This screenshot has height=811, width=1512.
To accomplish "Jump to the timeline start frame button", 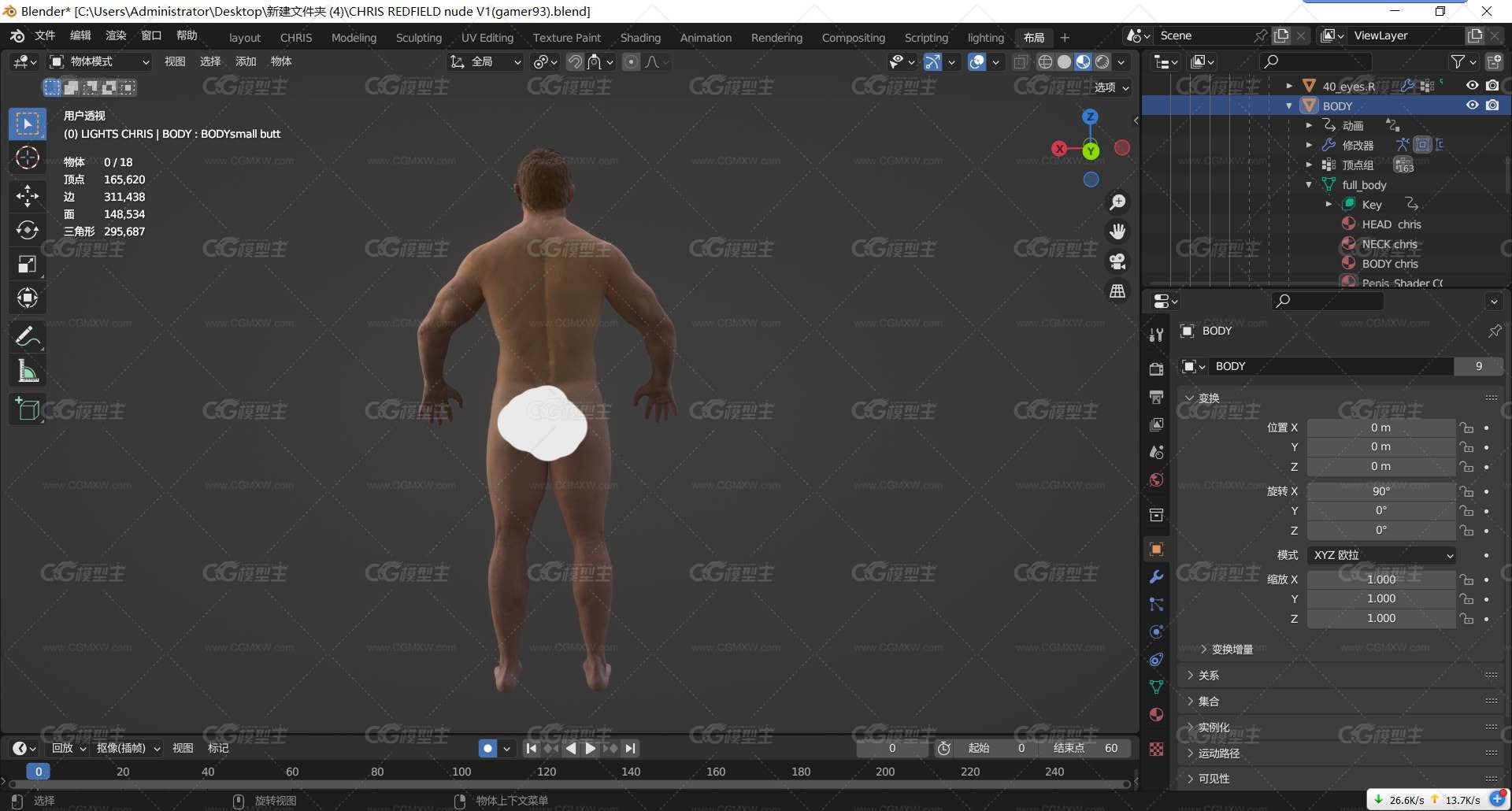I will (x=532, y=748).
